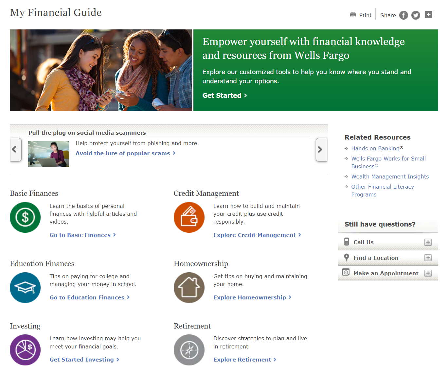Viewport: 448px width, 371px height.
Task: Click the Credit Management heading
Action: point(206,194)
